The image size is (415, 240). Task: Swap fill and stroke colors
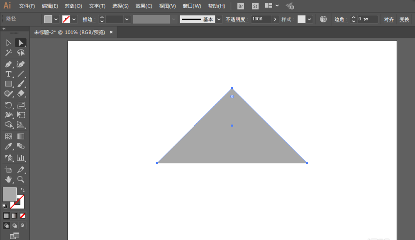(22, 190)
